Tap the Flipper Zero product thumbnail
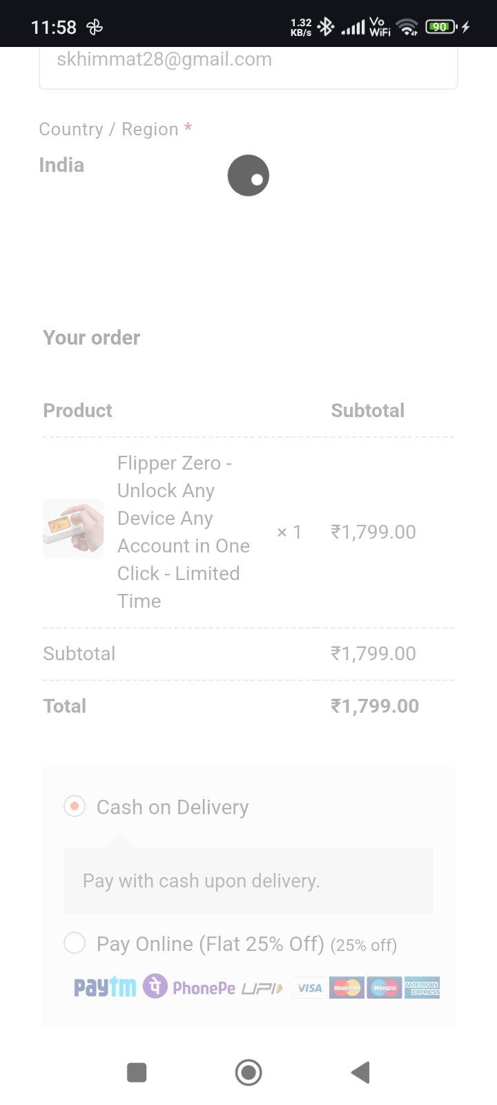The image size is (497, 1105). (x=73, y=528)
